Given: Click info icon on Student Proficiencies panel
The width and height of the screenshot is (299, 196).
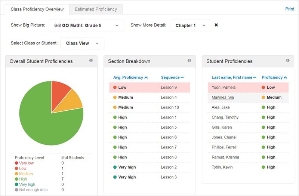Looking at the screenshot, I should pyautogui.click(x=287, y=61).
